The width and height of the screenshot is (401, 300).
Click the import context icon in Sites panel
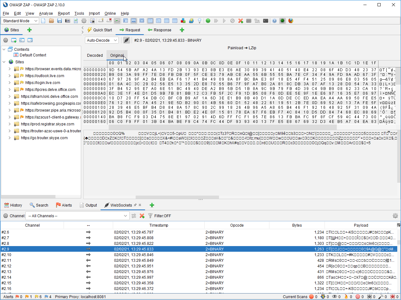[x=22, y=40]
